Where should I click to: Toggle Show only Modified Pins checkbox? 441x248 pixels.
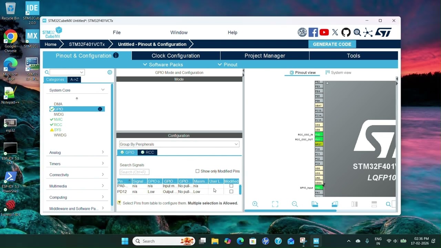[197, 171]
